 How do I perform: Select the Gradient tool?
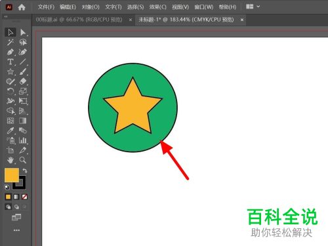click(23, 121)
